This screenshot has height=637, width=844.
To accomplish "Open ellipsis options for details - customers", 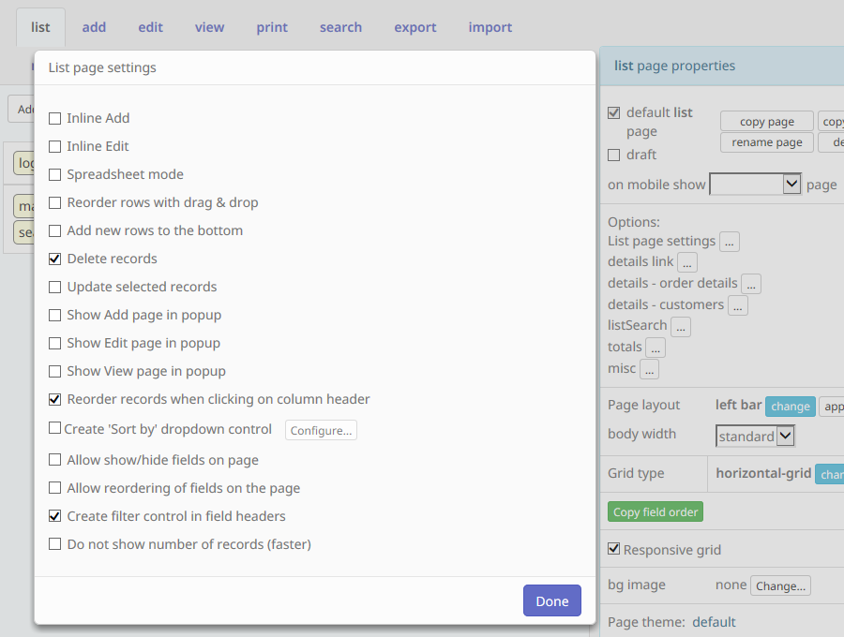I will click(737, 304).
